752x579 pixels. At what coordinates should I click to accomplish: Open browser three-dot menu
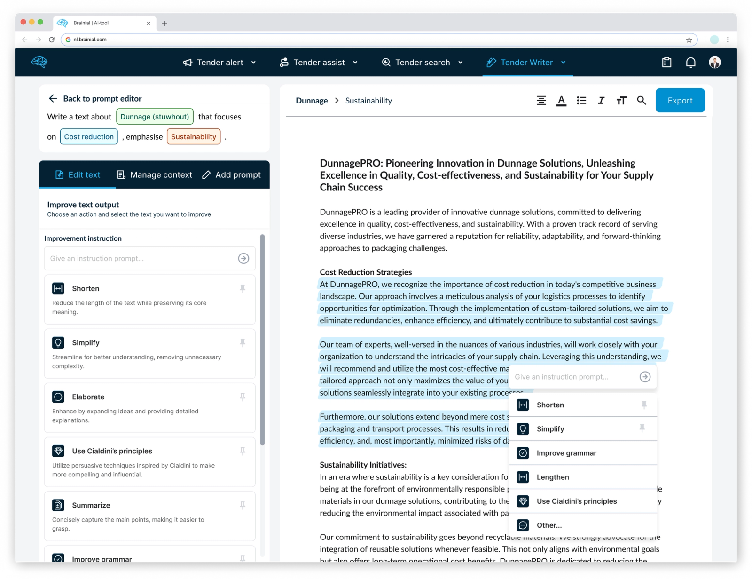click(728, 40)
